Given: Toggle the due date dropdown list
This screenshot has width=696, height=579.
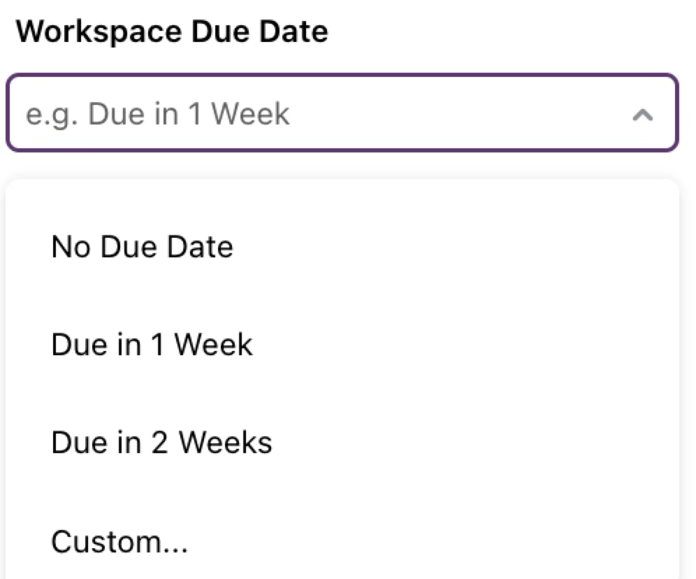Looking at the screenshot, I should (x=642, y=115).
